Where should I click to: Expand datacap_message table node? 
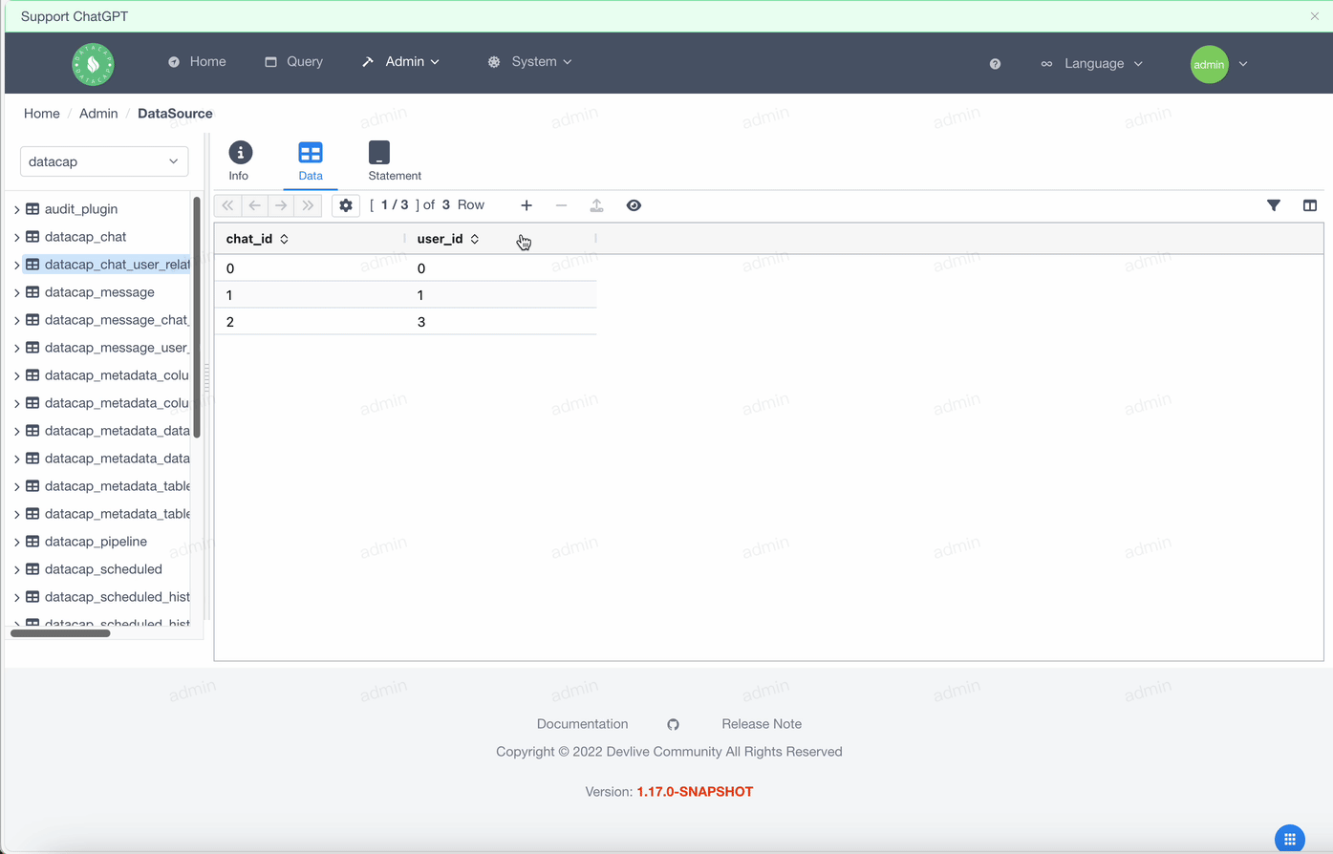click(16, 292)
